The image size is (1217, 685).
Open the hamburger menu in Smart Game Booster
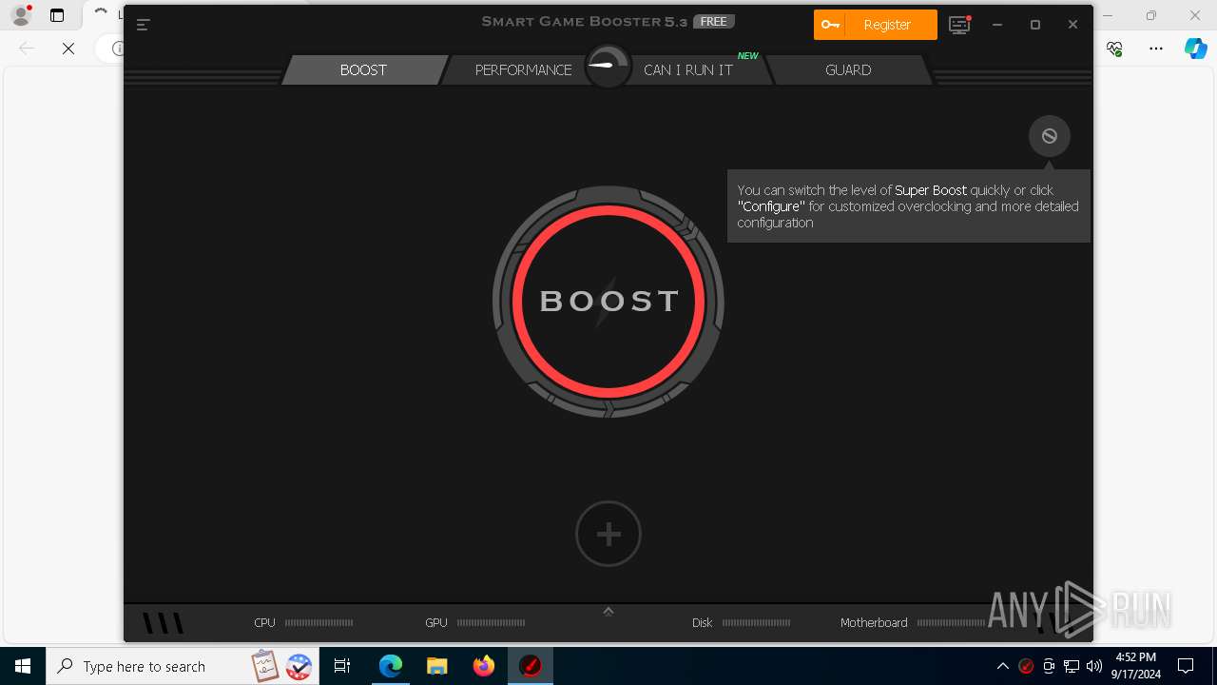pyautogui.click(x=144, y=25)
